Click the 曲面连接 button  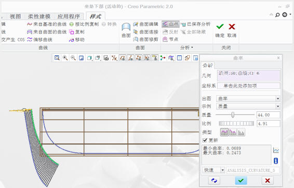point(145,32)
